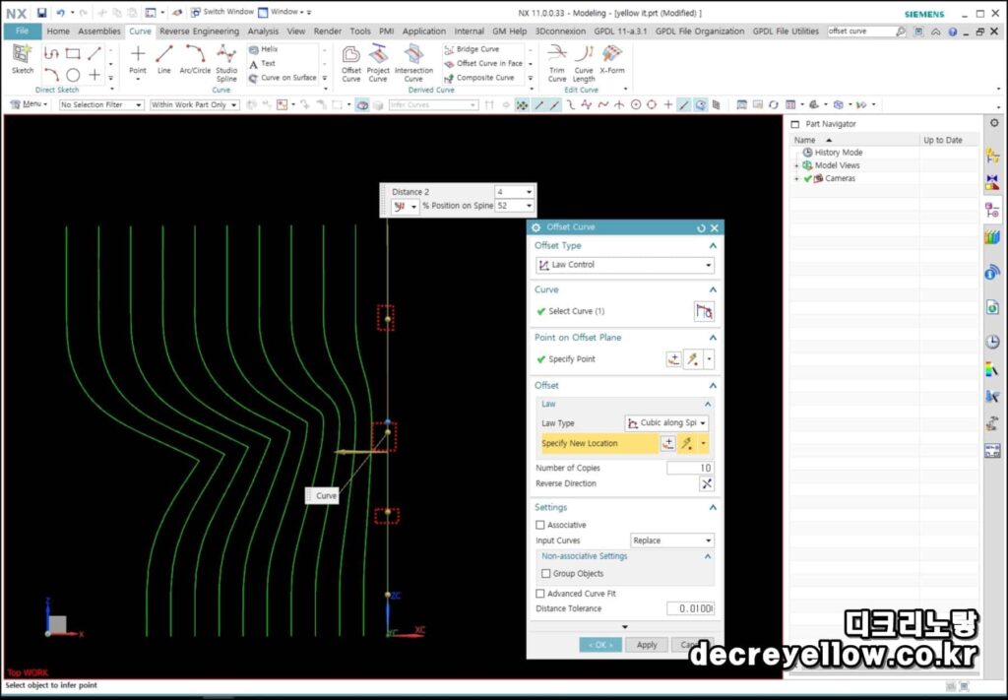Open the Offset Curve ribbon tool
Viewport: 1008px width, 700px height.
351,64
